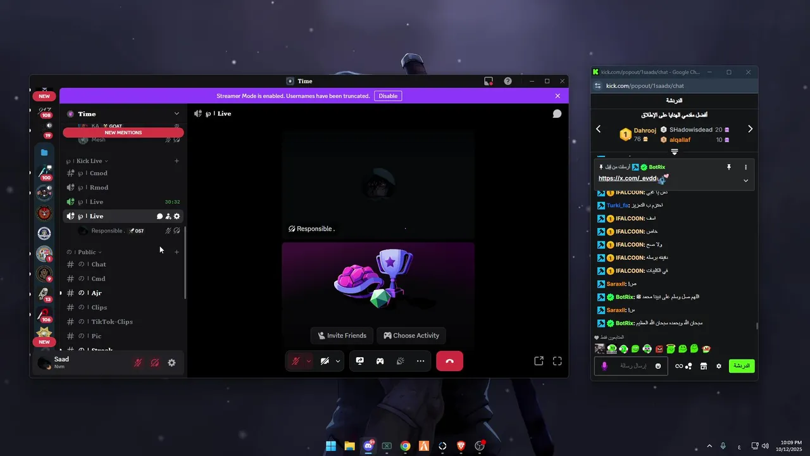Toggle mute in Saad user panel
Viewport: 810px width, 456px height.
pyautogui.click(x=138, y=363)
